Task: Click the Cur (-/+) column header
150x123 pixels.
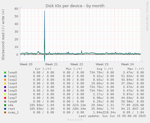Action: point(43,69)
